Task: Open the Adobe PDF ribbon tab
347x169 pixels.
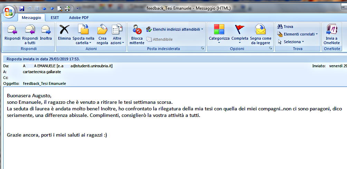Action: [x=79, y=18]
